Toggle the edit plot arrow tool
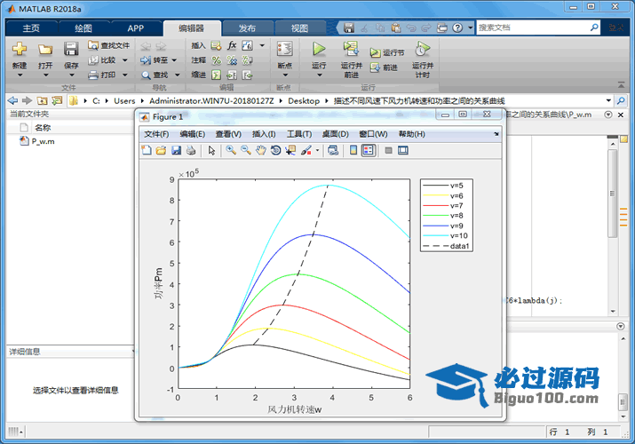This screenshot has width=635, height=444. pyautogui.click(x=212, y=151)
